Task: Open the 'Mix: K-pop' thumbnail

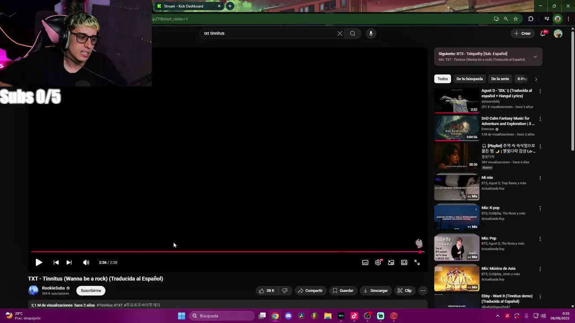Action: click(456, 217)
